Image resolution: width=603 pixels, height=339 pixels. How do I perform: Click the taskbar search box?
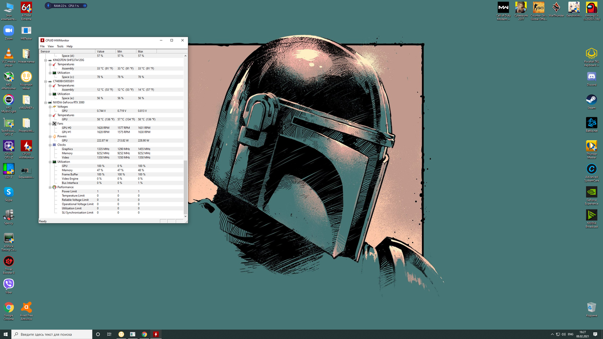click(52, 334)
